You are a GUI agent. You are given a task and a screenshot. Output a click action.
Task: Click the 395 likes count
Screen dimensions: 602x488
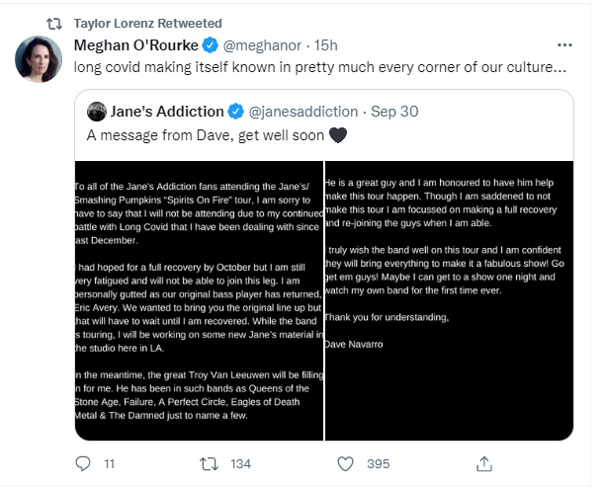[379, 464]
